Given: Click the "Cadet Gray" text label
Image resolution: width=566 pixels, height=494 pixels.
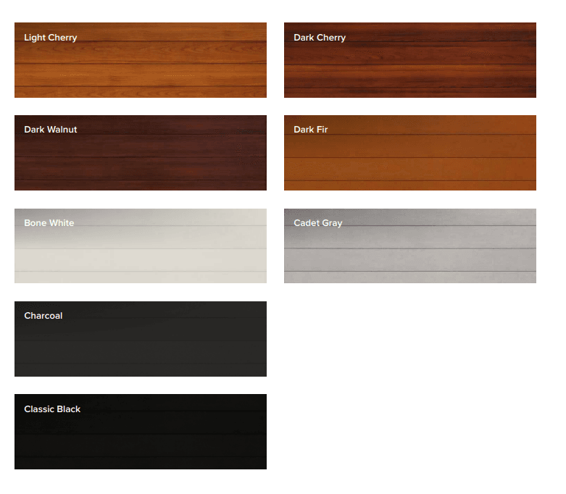Looking at the screenshot, I should point(317,223).
